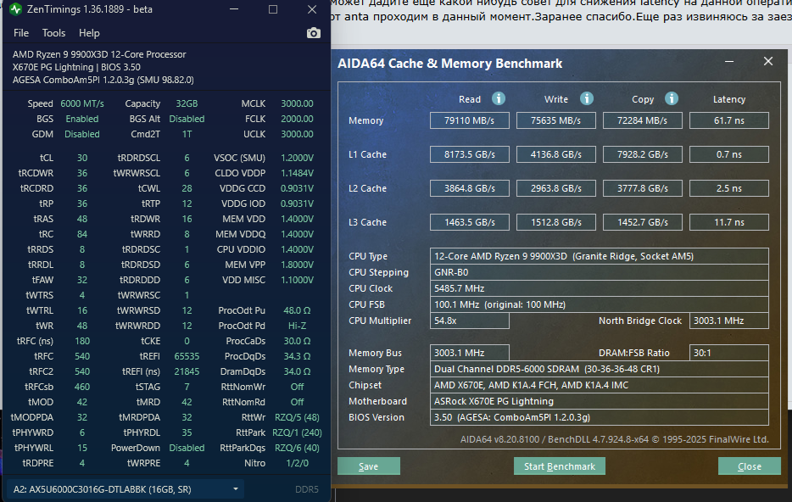Click L3 Cache Read value 1463.5 GB/s

(x=469, y=221)
